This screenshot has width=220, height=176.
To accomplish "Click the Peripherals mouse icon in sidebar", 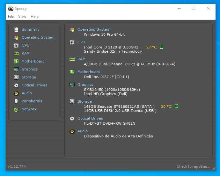I will point(16,101).
